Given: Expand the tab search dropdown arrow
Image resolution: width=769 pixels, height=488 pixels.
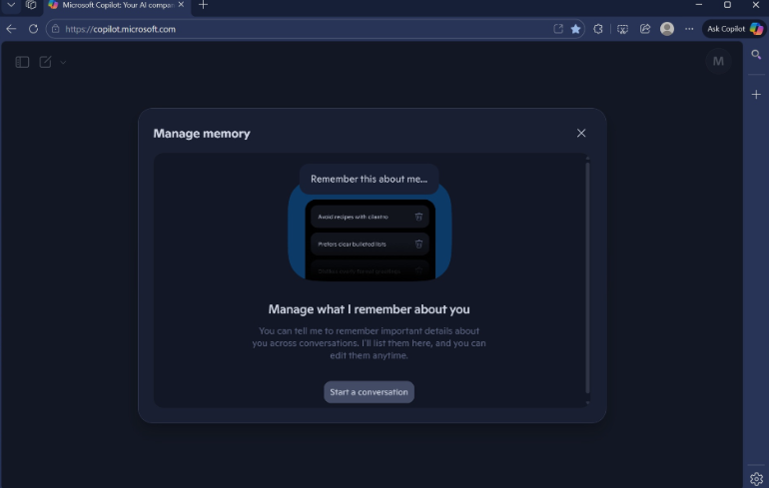Looking at the screenshot, I should (x=11, y=5).
